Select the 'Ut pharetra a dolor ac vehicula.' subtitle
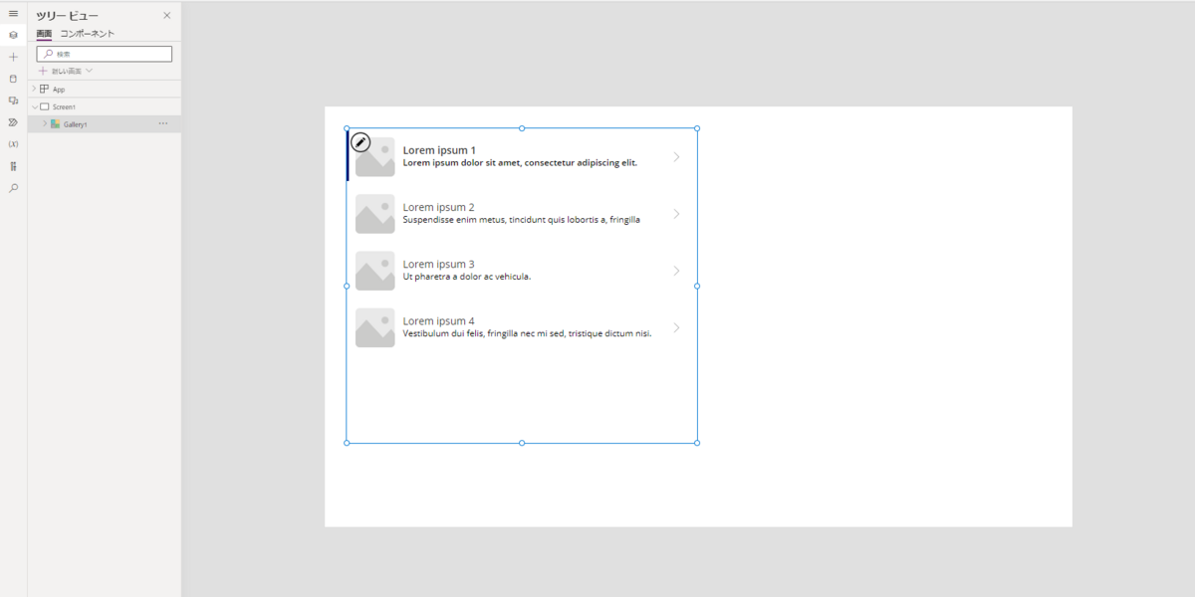Viewport: 1195px width, 597px height. click(x=467, y=276)
